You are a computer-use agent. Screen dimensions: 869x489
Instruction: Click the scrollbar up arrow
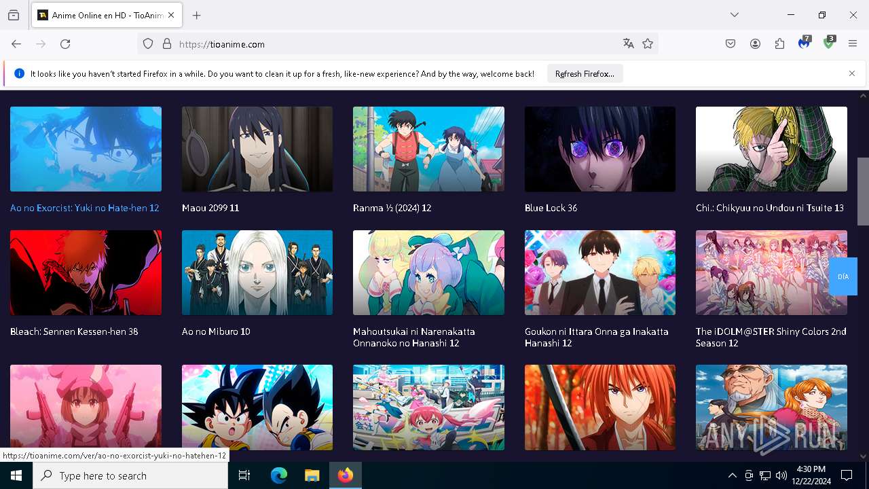[x=863, y=96]
